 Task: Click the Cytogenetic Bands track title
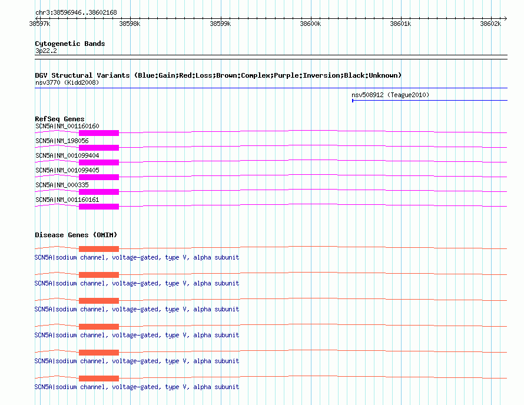point(70,44)
